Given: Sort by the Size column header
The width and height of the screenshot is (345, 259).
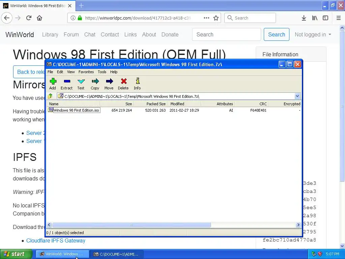Looking at the screenshot, I should tap(117, 104).
